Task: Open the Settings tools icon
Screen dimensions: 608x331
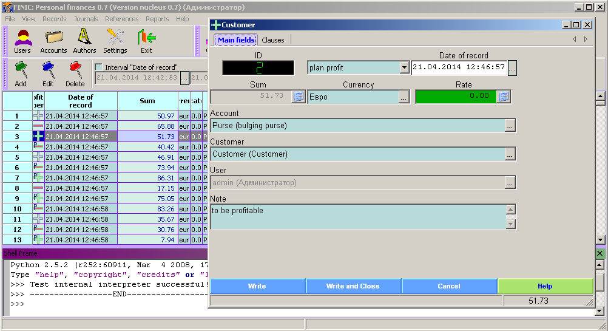Action: click(115, 41)
